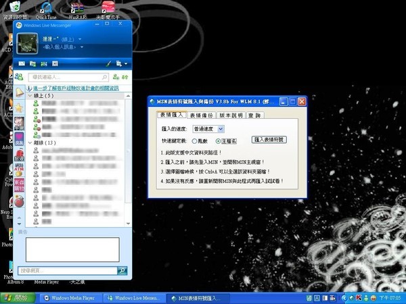Open the red bomb game tab in sidebar
This screenshot has height=304, width=406.
click(x=19, y=201)
